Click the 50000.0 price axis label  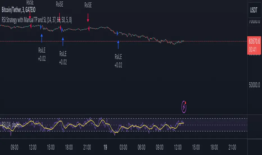(x=254, y=85)
